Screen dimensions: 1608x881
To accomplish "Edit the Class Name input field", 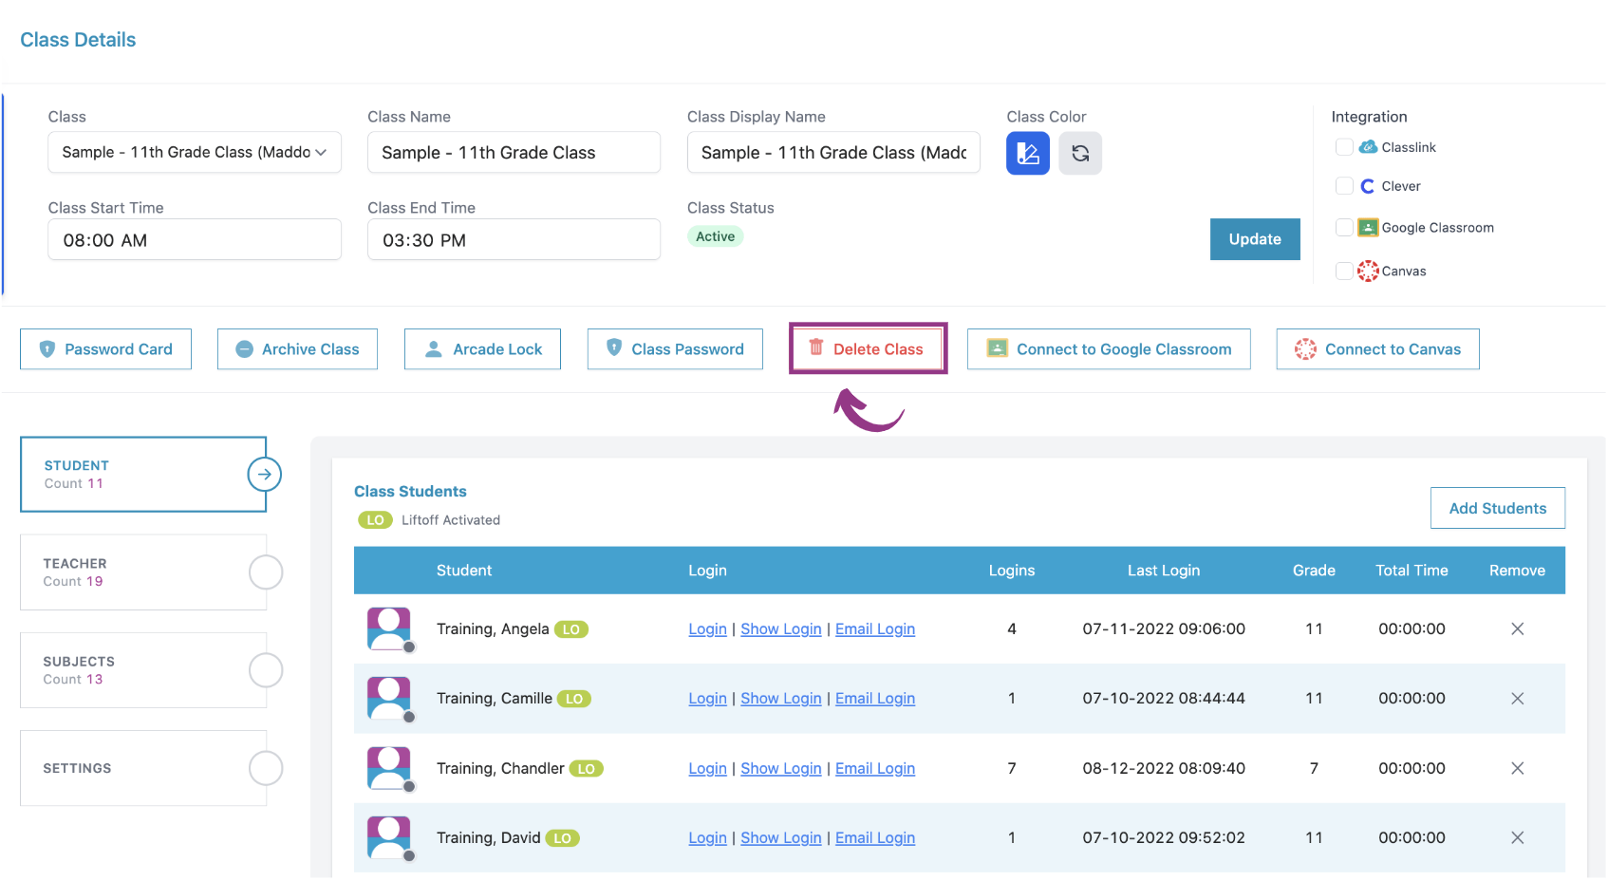I will pos(514,152).
